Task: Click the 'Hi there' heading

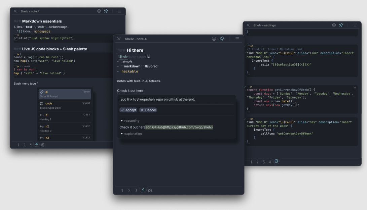Action: 135,50
